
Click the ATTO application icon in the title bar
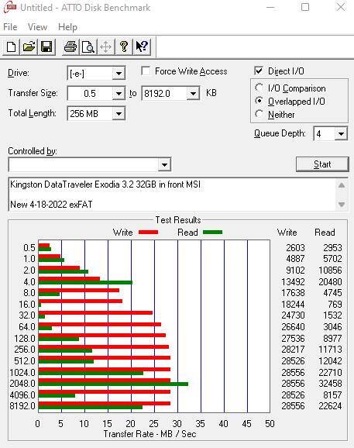click(x=10, y=8)
